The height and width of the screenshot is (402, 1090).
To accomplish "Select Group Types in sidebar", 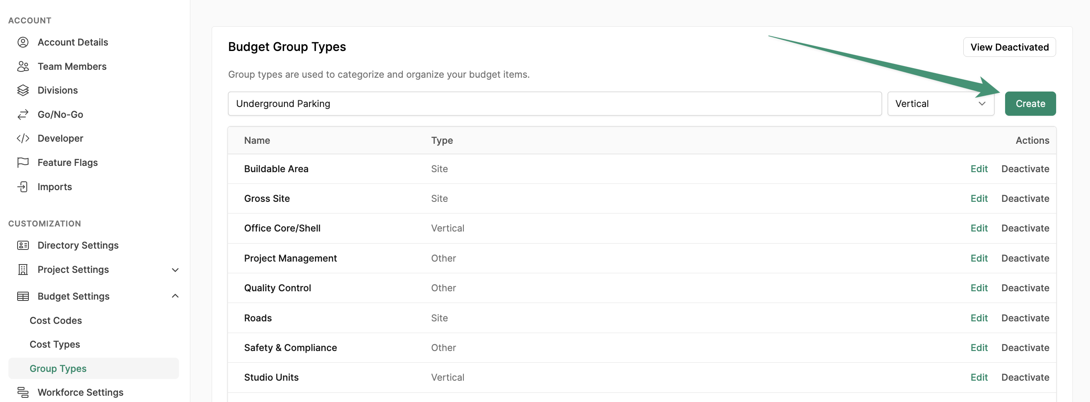I will 58,369.
